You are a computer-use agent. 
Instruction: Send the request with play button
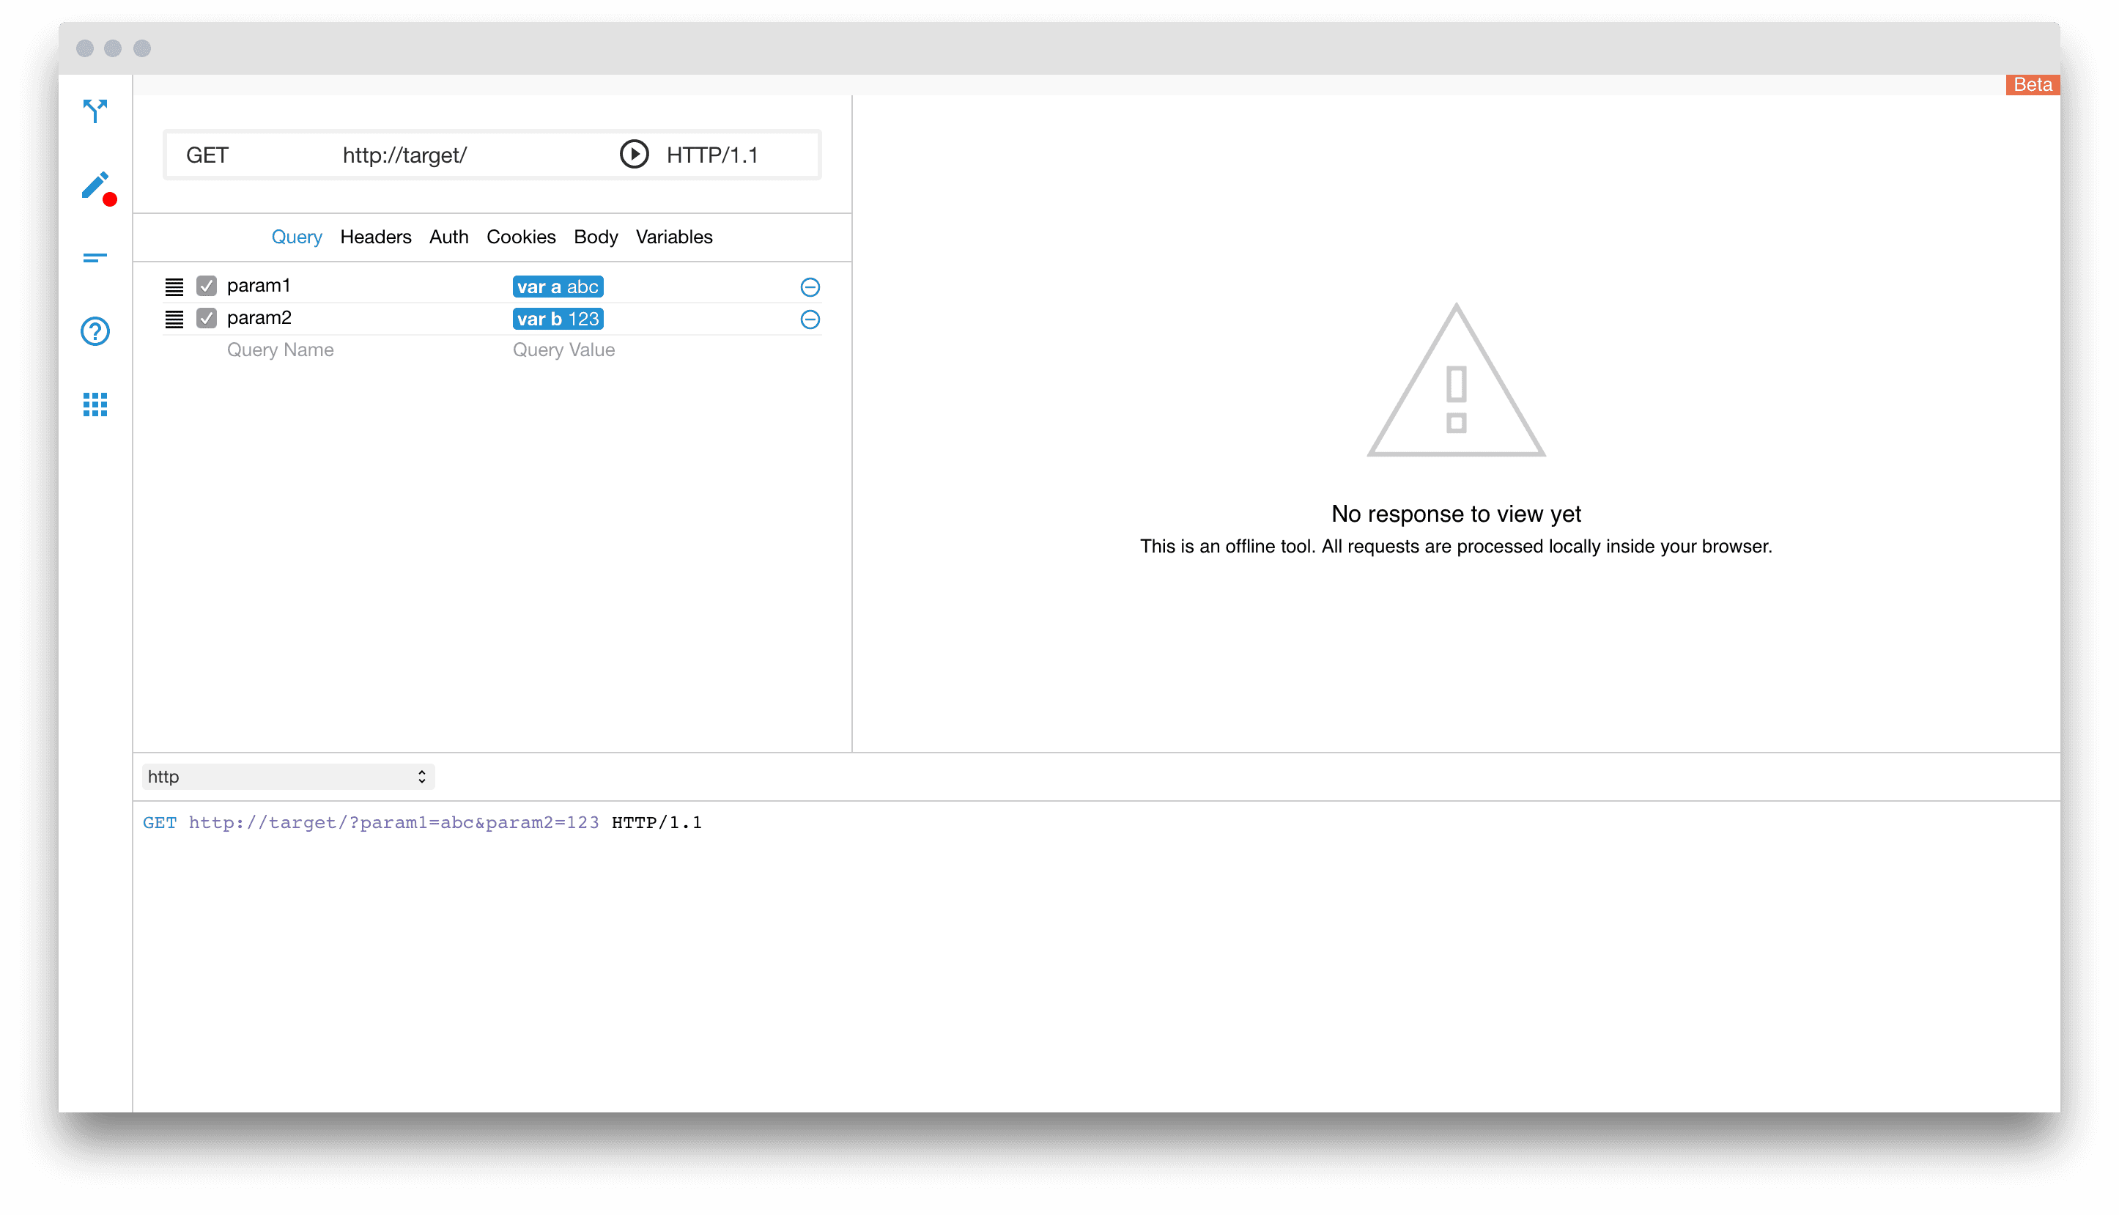[x=634, y=155]
